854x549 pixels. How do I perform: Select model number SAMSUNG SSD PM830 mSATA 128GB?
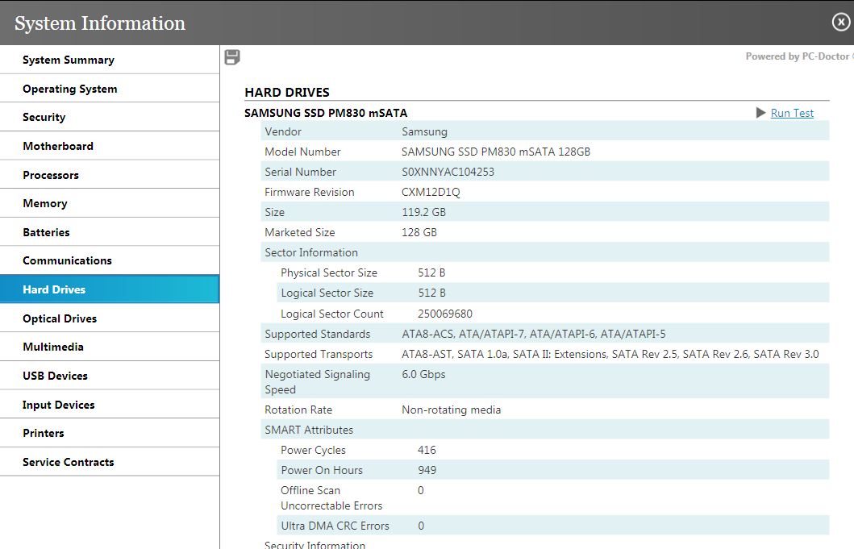(x=496, y=152)
